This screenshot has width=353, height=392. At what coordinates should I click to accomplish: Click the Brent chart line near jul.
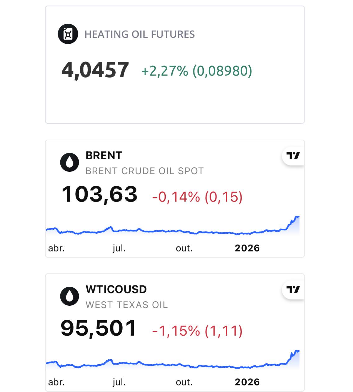point(119,230)
